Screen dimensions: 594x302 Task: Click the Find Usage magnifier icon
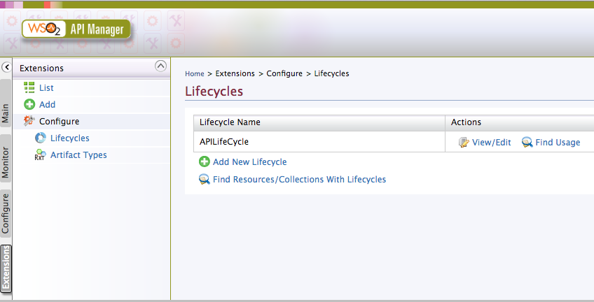point(527,143)
